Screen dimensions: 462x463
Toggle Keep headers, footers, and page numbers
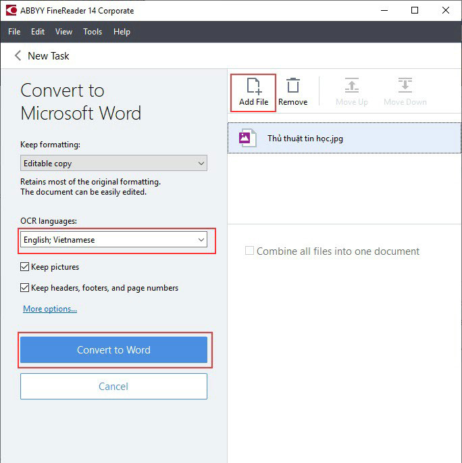point(25,288)
